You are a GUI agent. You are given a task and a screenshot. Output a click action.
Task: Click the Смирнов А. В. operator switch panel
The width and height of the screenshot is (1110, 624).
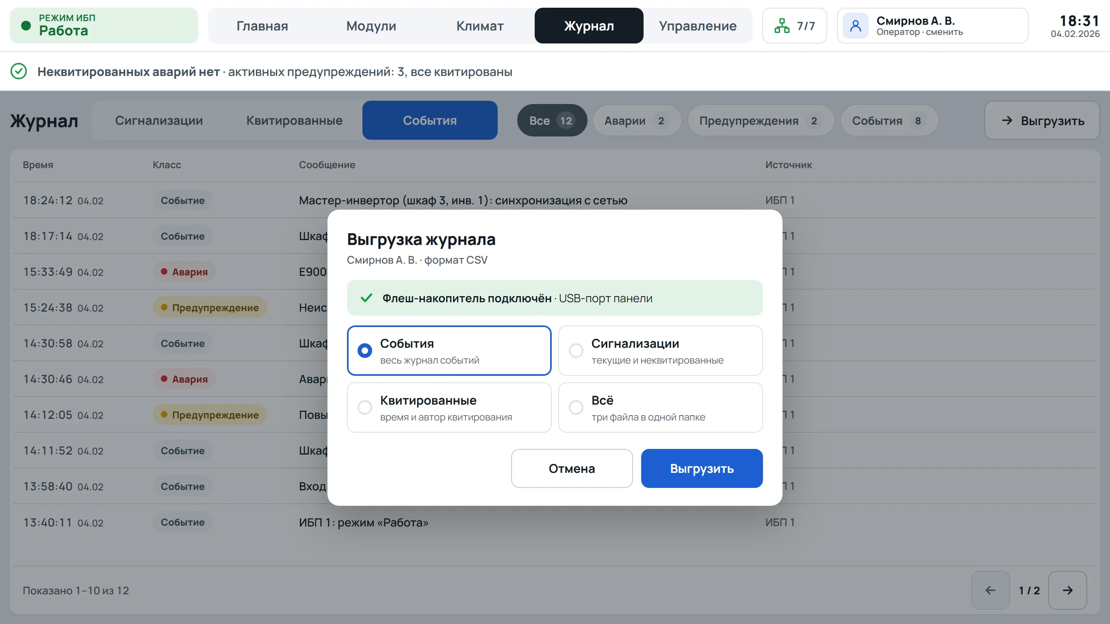coord(932,26)
